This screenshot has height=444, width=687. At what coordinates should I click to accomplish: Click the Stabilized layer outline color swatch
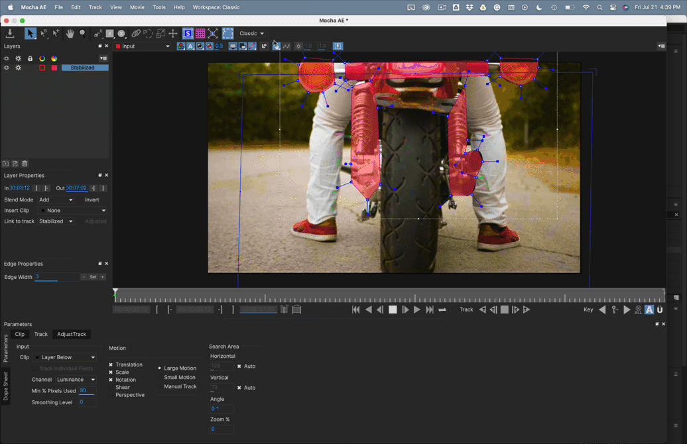pyautogui.click(x=42, y=68)
